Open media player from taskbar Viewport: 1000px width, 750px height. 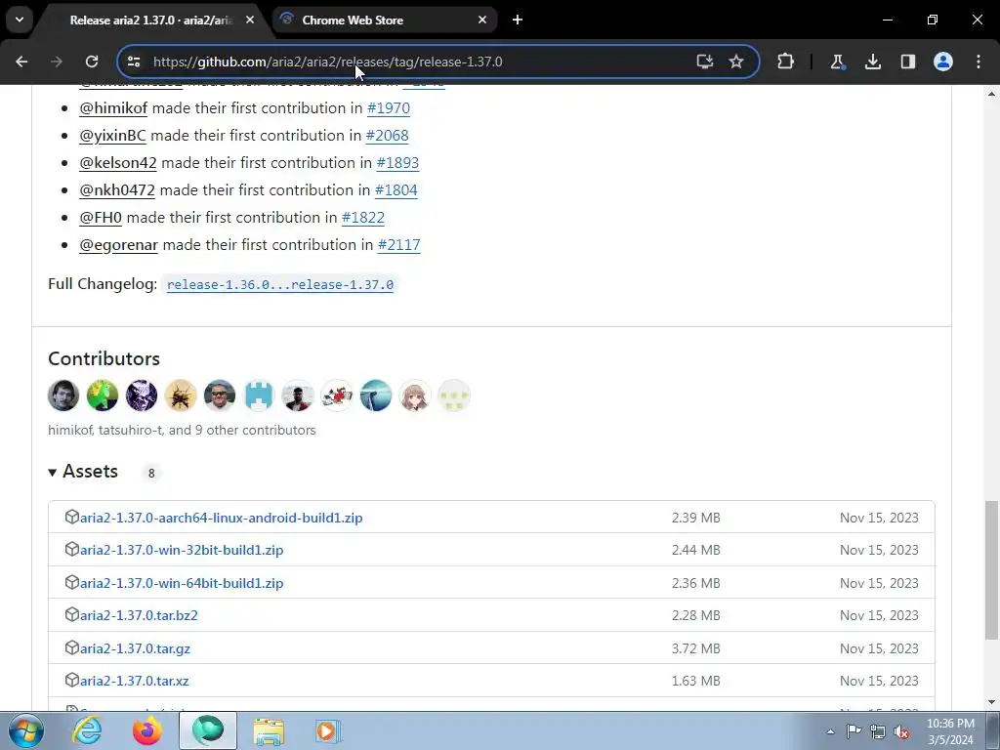[x=328, y=730]
